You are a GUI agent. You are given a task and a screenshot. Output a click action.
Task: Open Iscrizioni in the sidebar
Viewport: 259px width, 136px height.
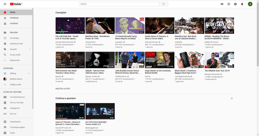click(x=14, y=24)
